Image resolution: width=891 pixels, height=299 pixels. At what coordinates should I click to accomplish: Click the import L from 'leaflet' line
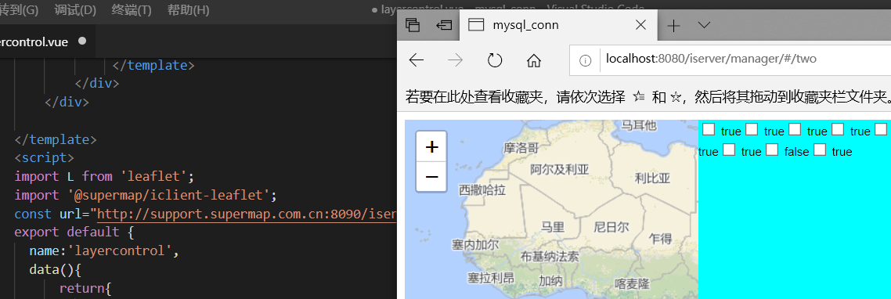pos(104,176)
